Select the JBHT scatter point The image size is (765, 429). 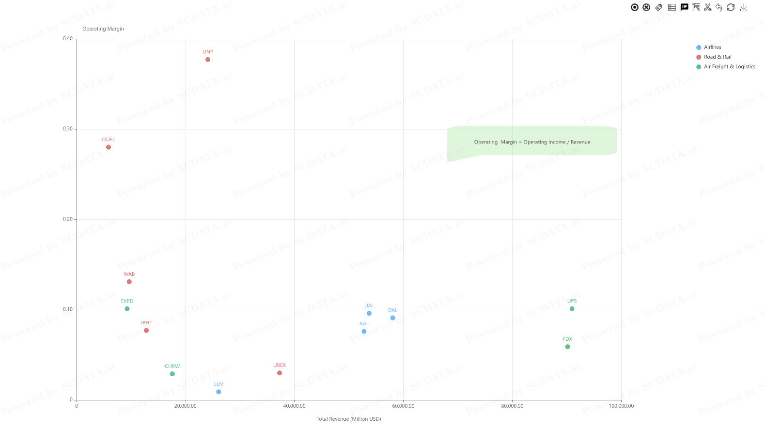146,331
